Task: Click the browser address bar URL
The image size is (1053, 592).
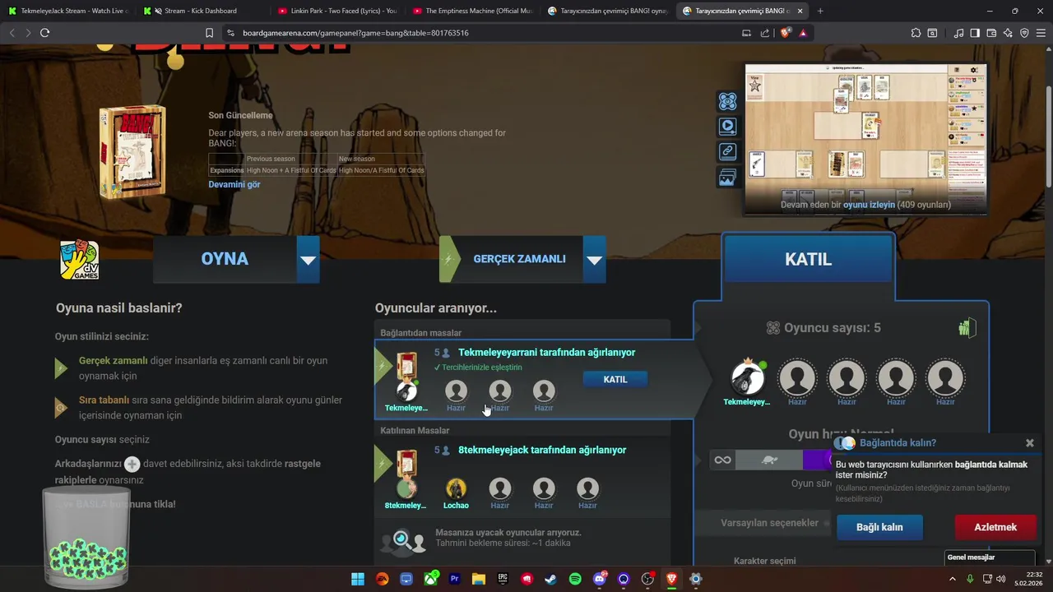Action: 356,33
